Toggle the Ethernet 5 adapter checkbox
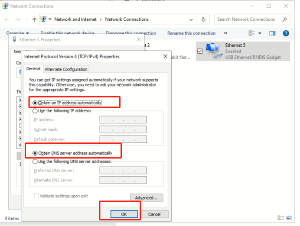 click(x=200, y=51)
